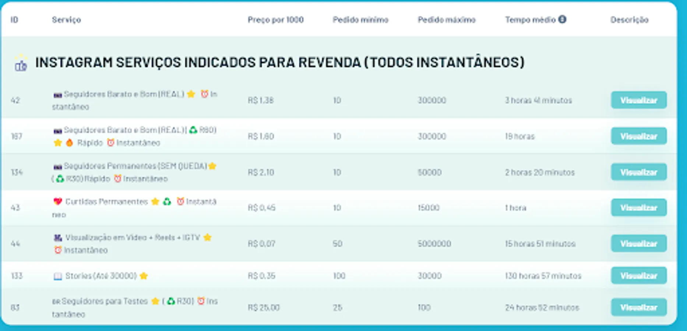Click the average time 2 horas 20 minutos
687x331 pixels.
[540, 172]
